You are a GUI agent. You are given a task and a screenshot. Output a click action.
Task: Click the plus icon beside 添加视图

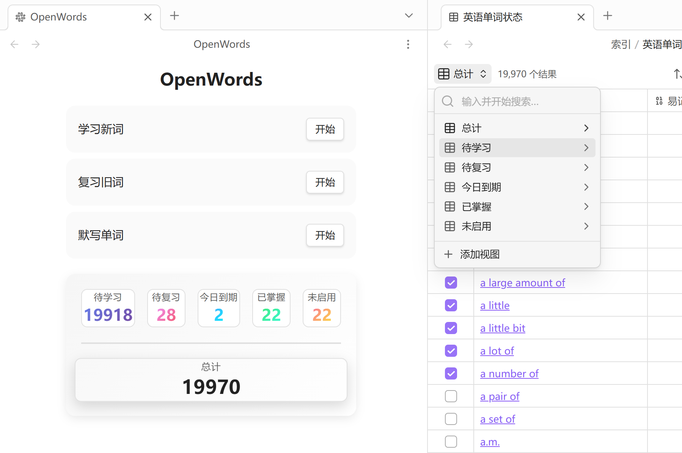tap(448, 254)
